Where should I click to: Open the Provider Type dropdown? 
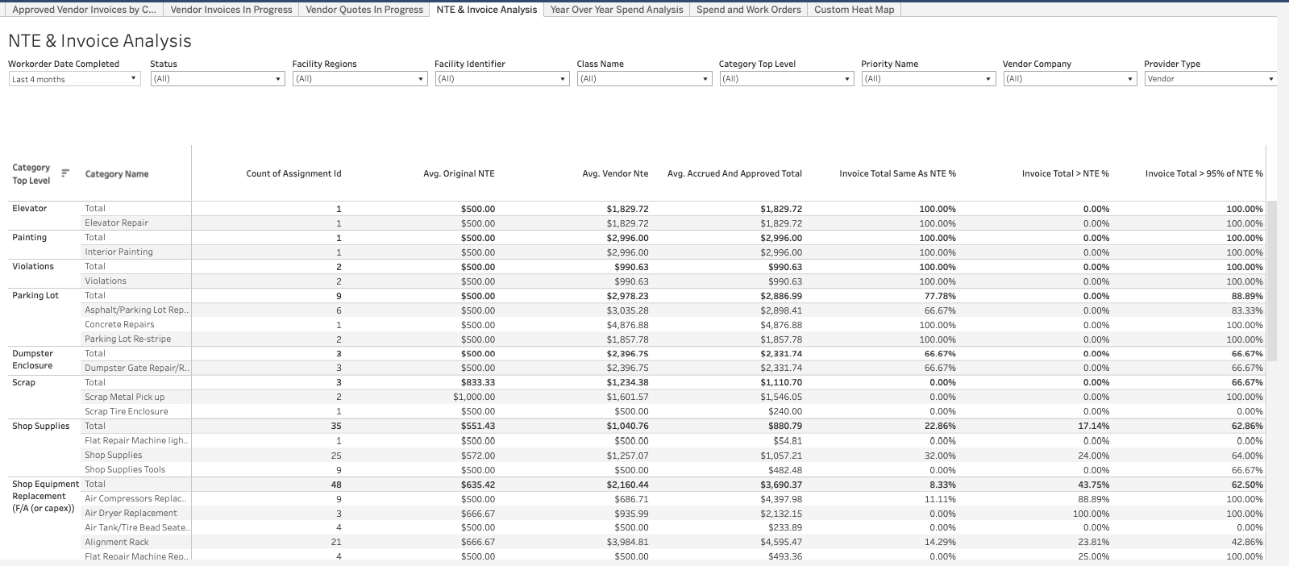click(x=1209, y=79)
